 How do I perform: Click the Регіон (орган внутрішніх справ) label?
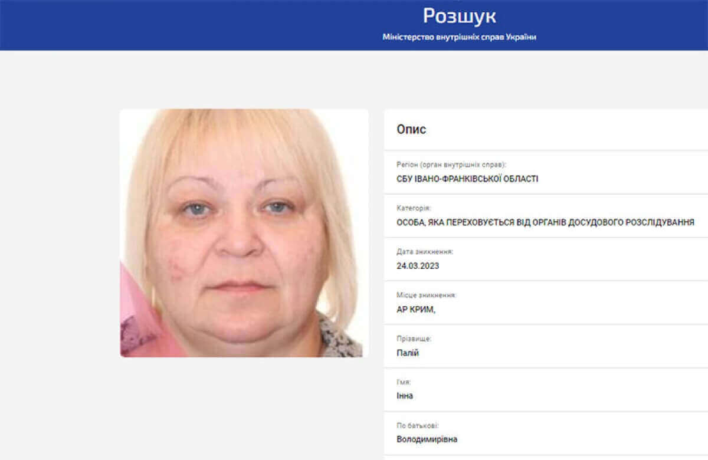[451, 165]
